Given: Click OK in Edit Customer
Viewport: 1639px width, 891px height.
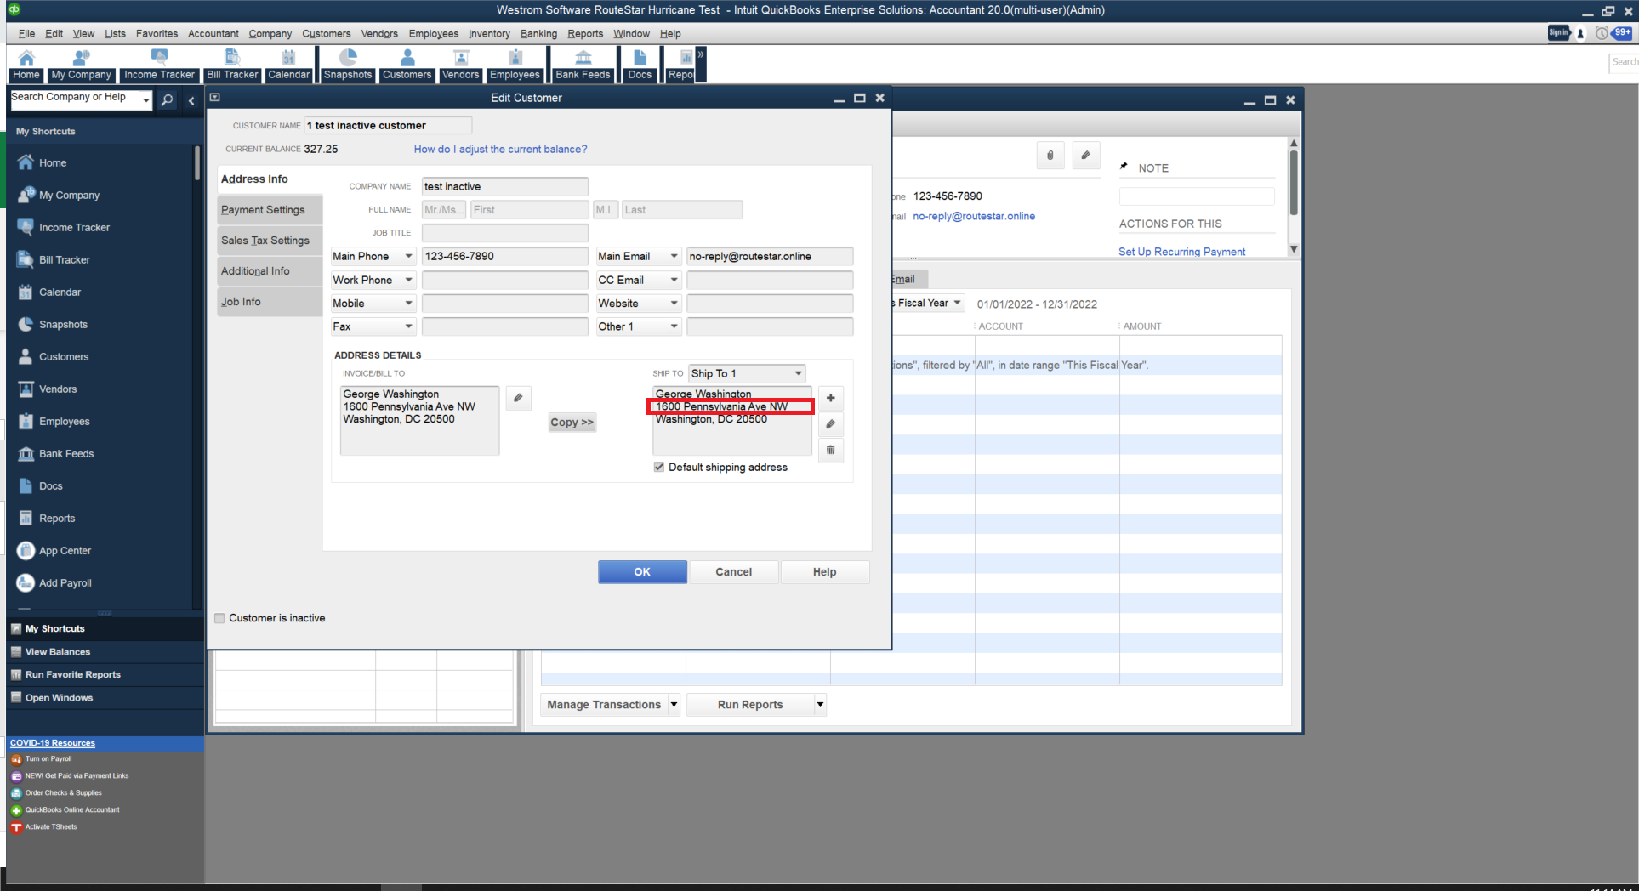Looking at the screenshot, I should pyautogui.click(x=642, y=572).
